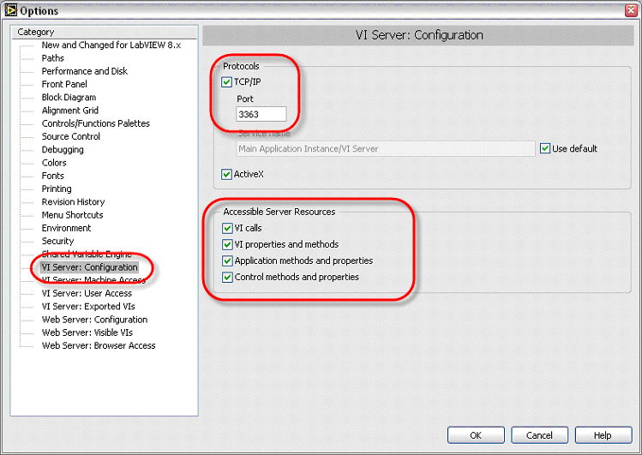Open Controls/Functions Palettes settings
Image resolution: width=642 pixels, height=455 pixels.
(95, 123)
